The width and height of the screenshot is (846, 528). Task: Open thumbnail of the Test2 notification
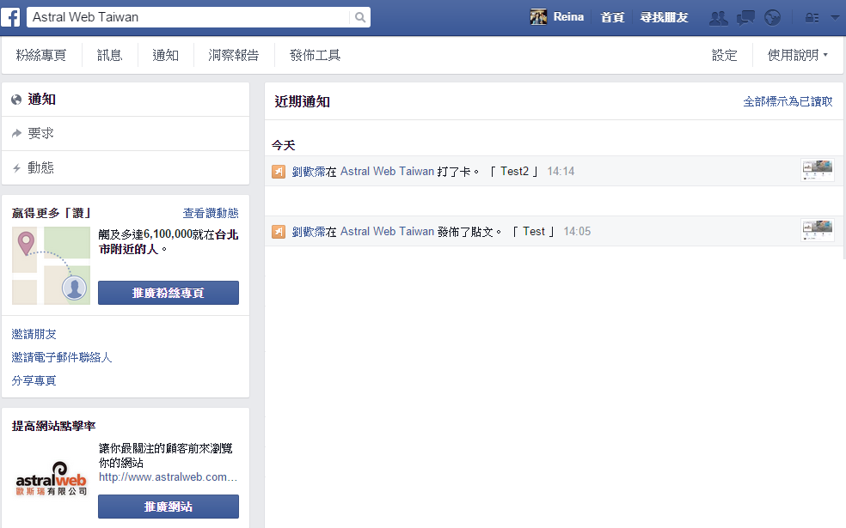point(818,170)
